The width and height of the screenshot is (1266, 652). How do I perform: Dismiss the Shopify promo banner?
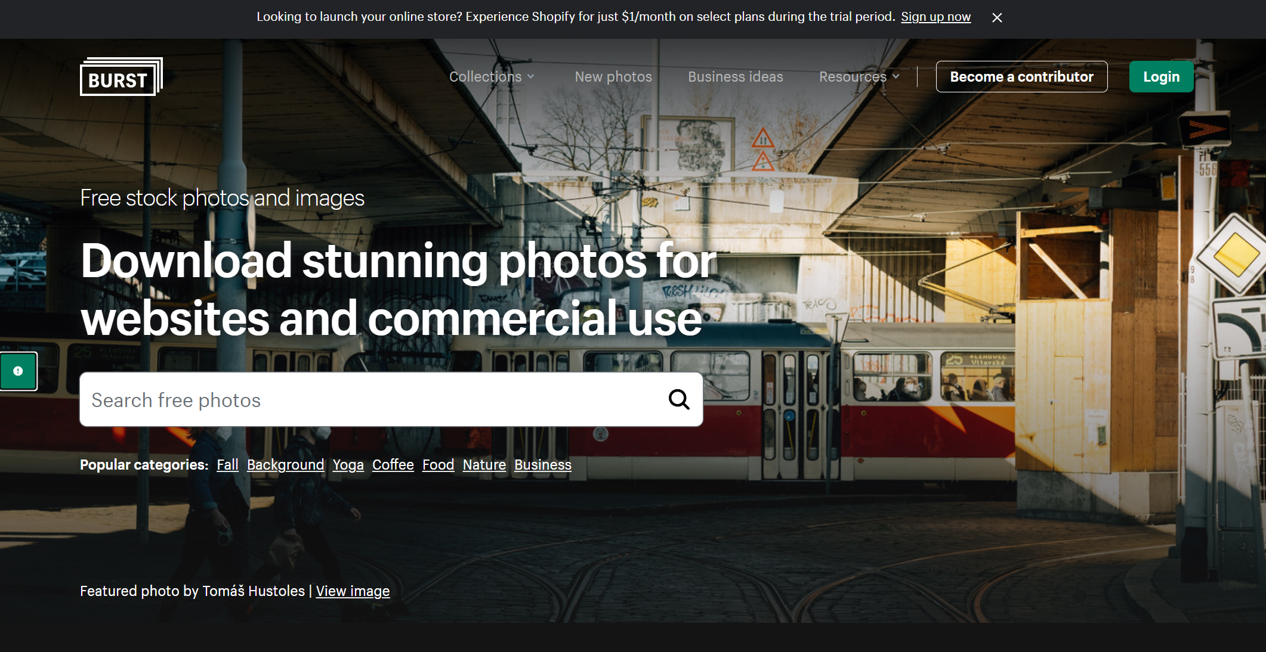point(997,17)
